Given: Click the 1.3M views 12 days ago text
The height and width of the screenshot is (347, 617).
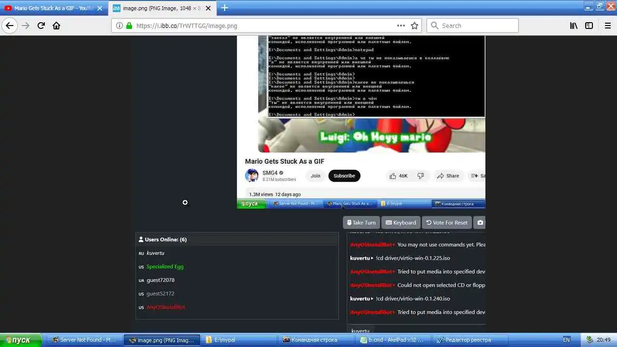Looking at the screenshot, I should tap(275, 194).
